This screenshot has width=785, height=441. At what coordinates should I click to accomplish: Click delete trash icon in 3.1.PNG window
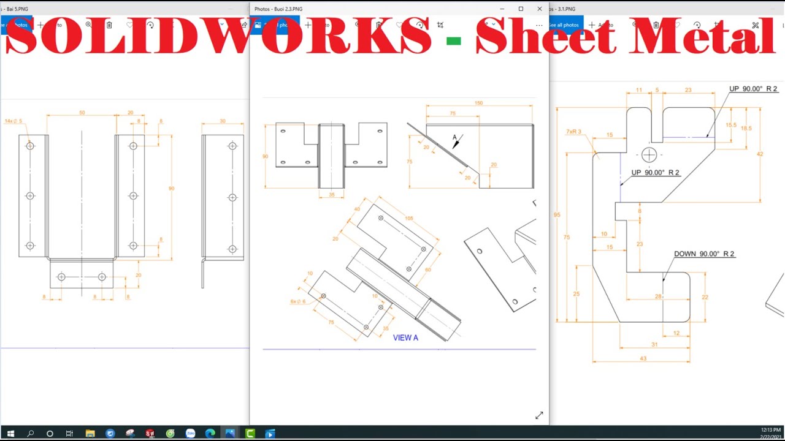[656, 25]
